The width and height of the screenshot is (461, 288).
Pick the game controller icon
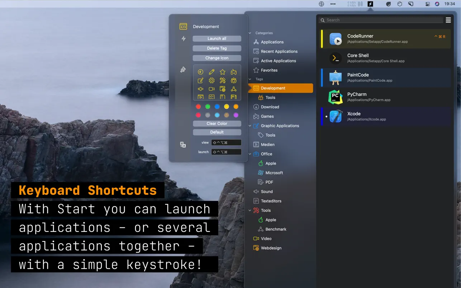[234, 72]
